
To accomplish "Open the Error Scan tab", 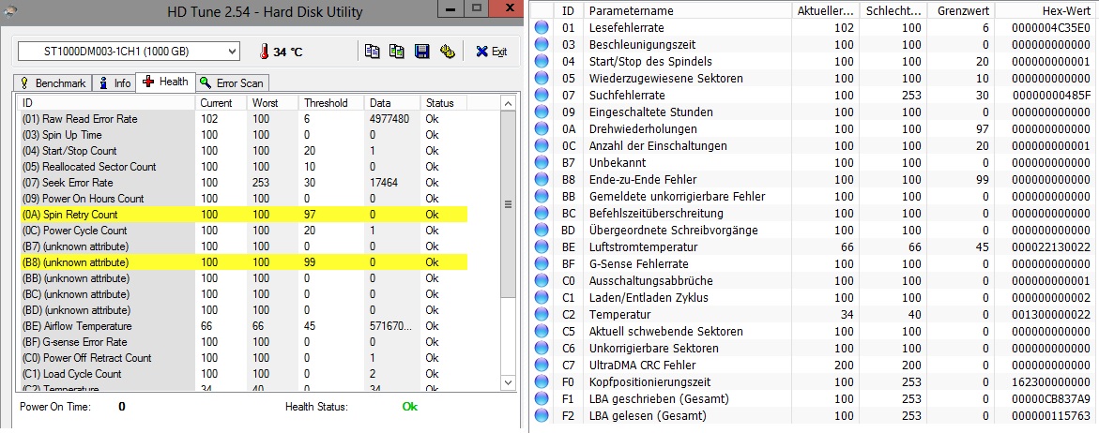I will point(231,82).
